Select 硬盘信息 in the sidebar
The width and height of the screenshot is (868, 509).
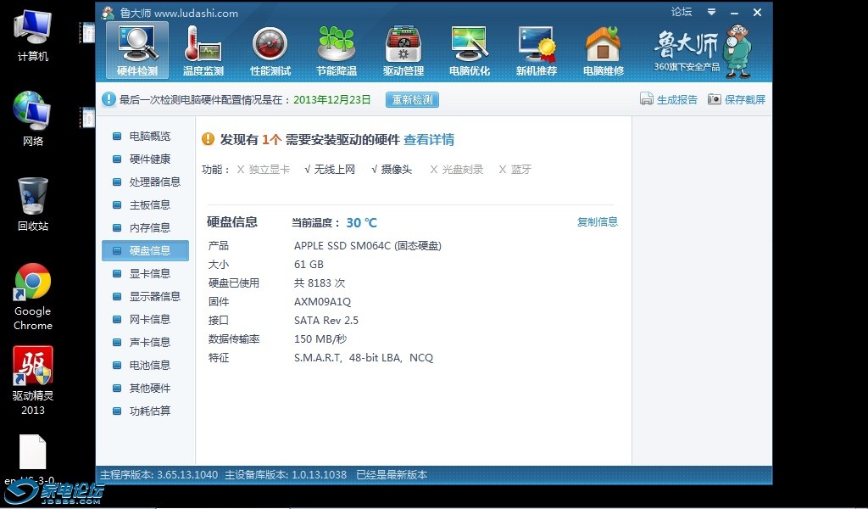145,250
